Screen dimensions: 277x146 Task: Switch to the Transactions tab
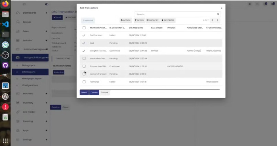(x=63, y=58)
